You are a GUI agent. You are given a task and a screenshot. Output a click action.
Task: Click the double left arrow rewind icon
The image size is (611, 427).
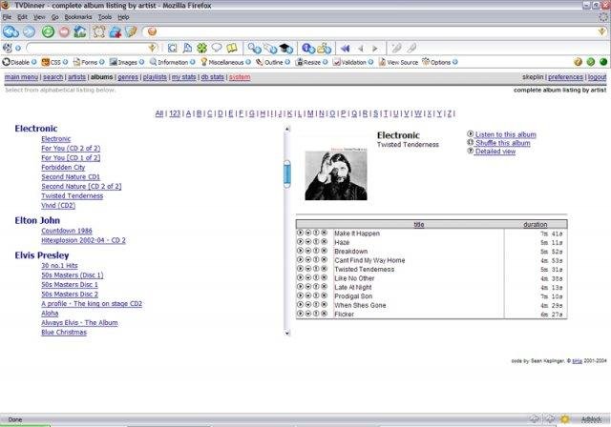coord(345,49)
